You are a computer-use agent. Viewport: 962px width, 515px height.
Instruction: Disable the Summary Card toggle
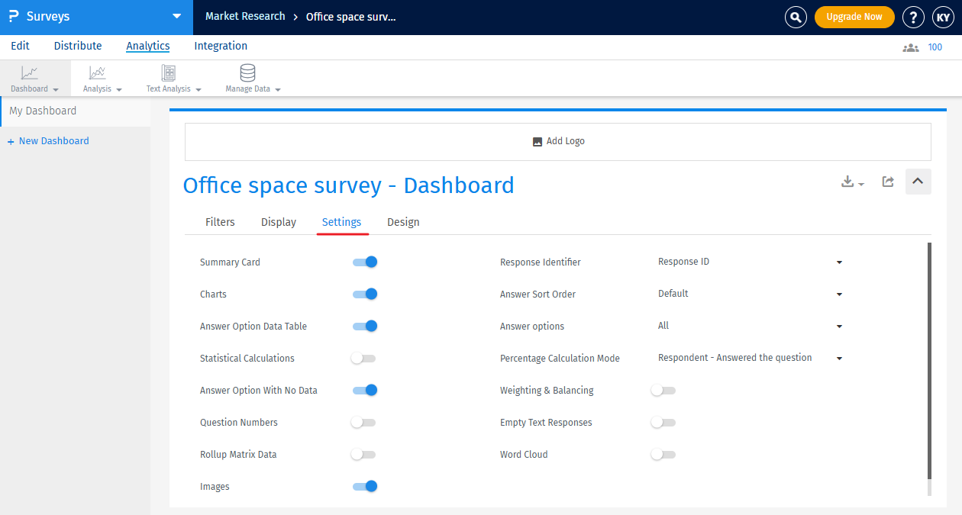point(364,262)
